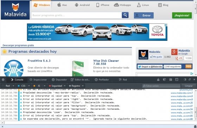The height and width of the screenshot is (128, 197).
Task: Click the magnifier search button
Action: click(125, 15)
